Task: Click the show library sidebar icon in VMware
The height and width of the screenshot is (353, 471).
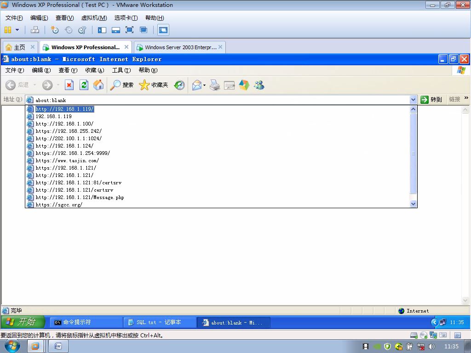Action: coord(102,30)
